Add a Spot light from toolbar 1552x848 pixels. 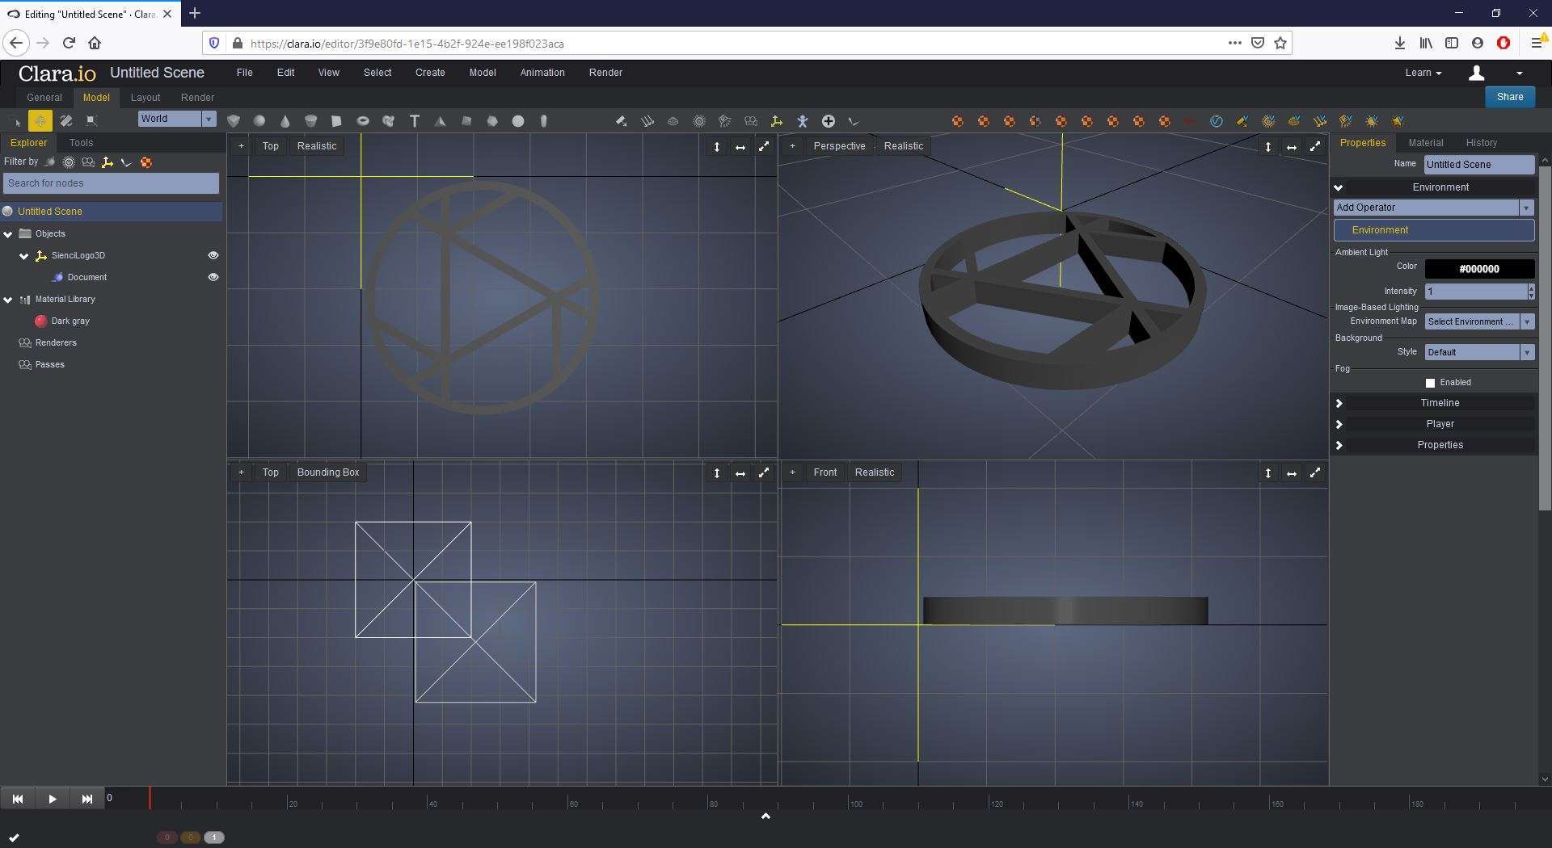622,121
